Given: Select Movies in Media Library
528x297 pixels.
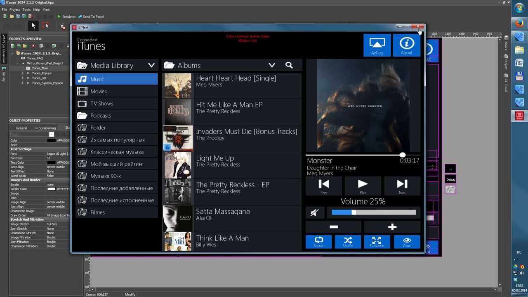Looking at the screenshot, I should point(117,91).
